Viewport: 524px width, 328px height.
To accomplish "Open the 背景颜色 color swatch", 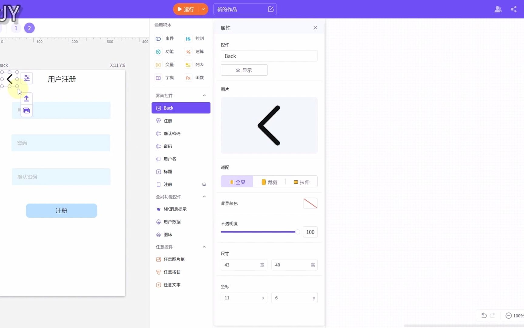I will pos(310,203).
